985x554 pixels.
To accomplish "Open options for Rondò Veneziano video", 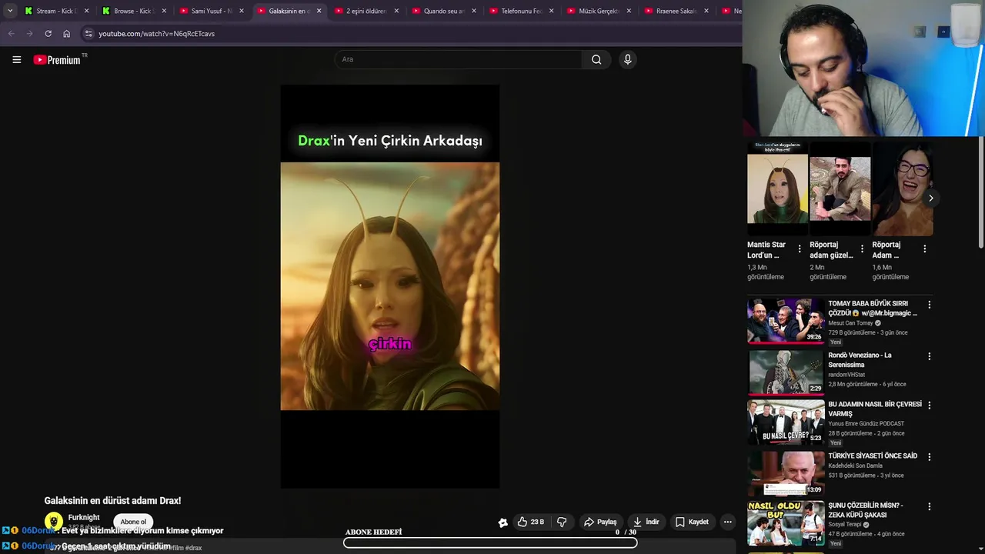I will coord(929,356).
